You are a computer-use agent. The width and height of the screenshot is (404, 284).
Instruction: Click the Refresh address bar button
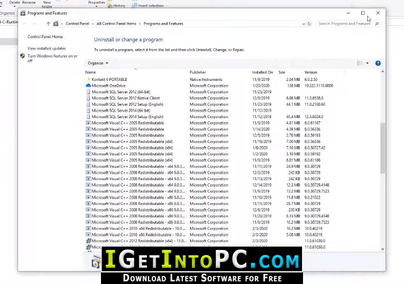[309, 24]
